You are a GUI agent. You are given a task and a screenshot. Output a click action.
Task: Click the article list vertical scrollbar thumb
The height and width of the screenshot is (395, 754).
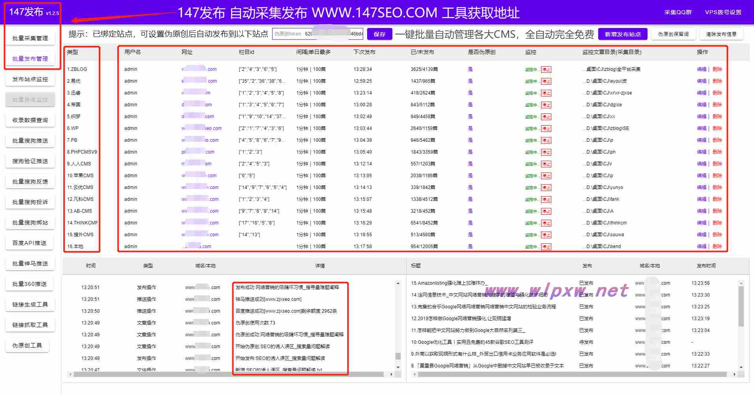click(741, 306)
